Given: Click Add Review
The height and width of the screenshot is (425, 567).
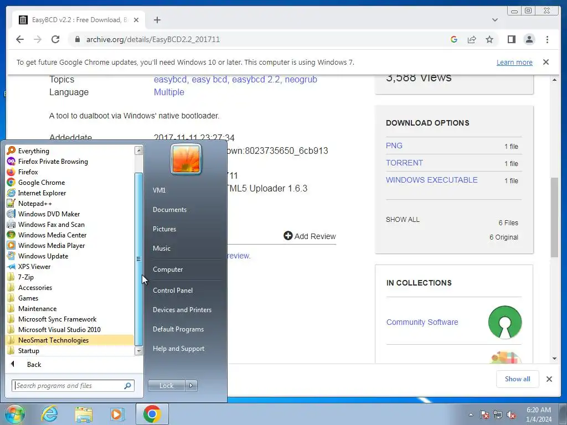Looking at the screenshot, I should (310, 236).
